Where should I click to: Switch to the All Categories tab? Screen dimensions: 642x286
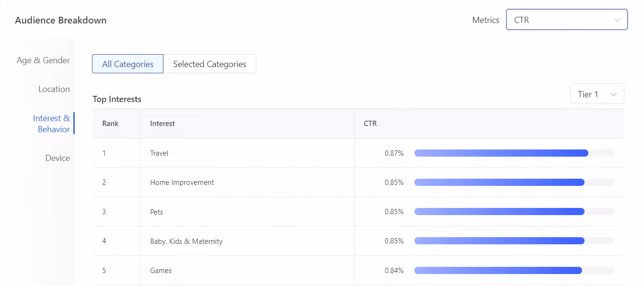[127, 63]
